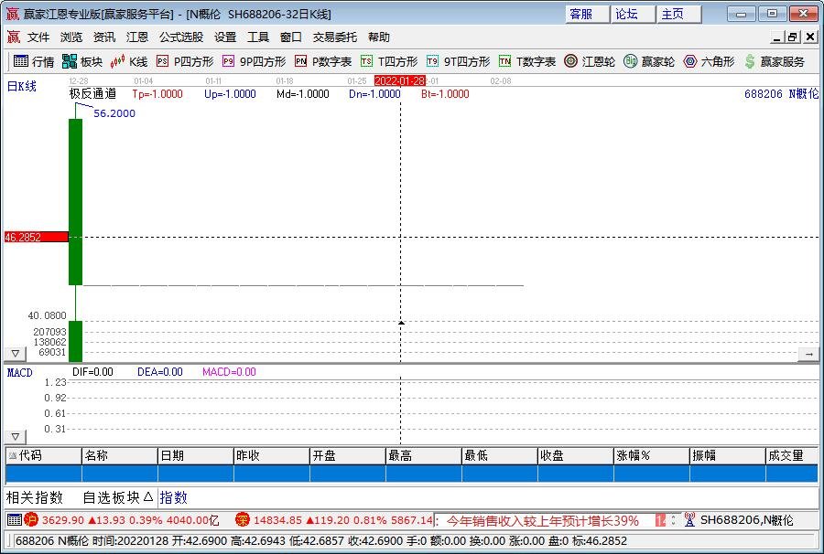The height and width of the screenshot is (554, 824).
Task: Click the 成交量 column header
Action: pos(793,456)
